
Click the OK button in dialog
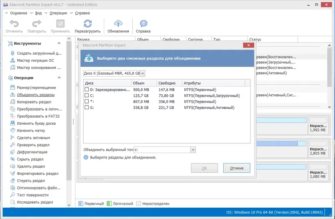[204, 168]
